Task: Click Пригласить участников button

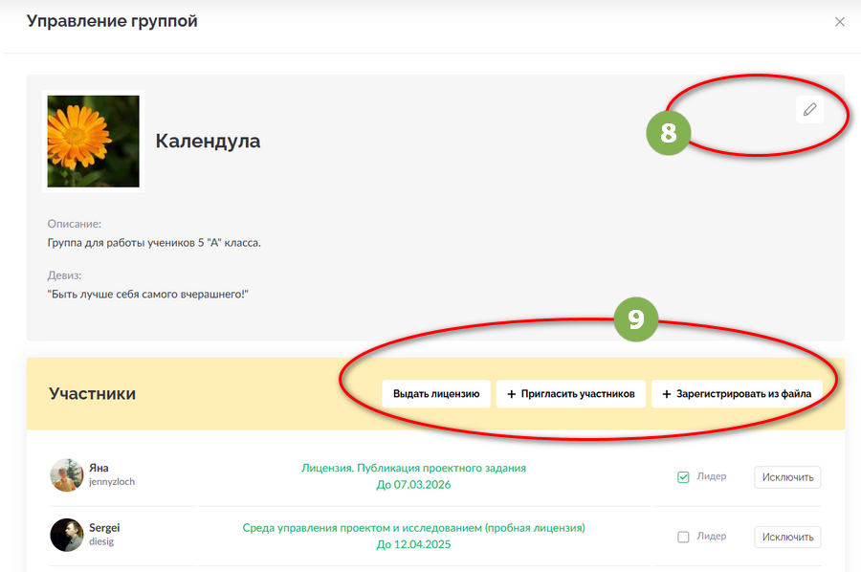Action: 570,393
